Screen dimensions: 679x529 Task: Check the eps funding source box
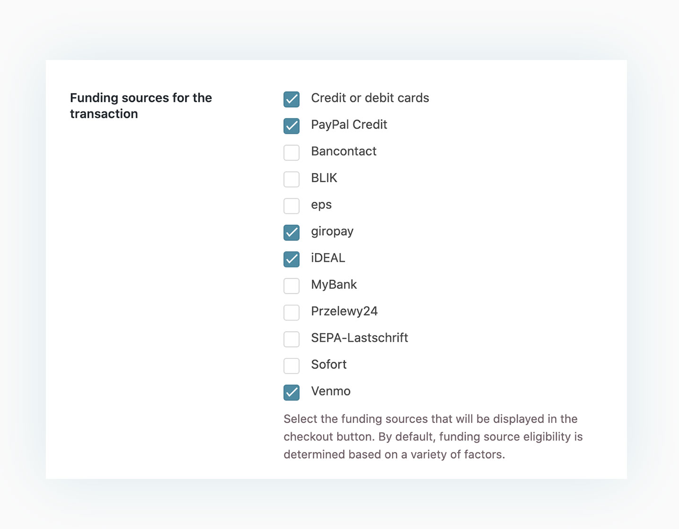click(x=291, y=206)
